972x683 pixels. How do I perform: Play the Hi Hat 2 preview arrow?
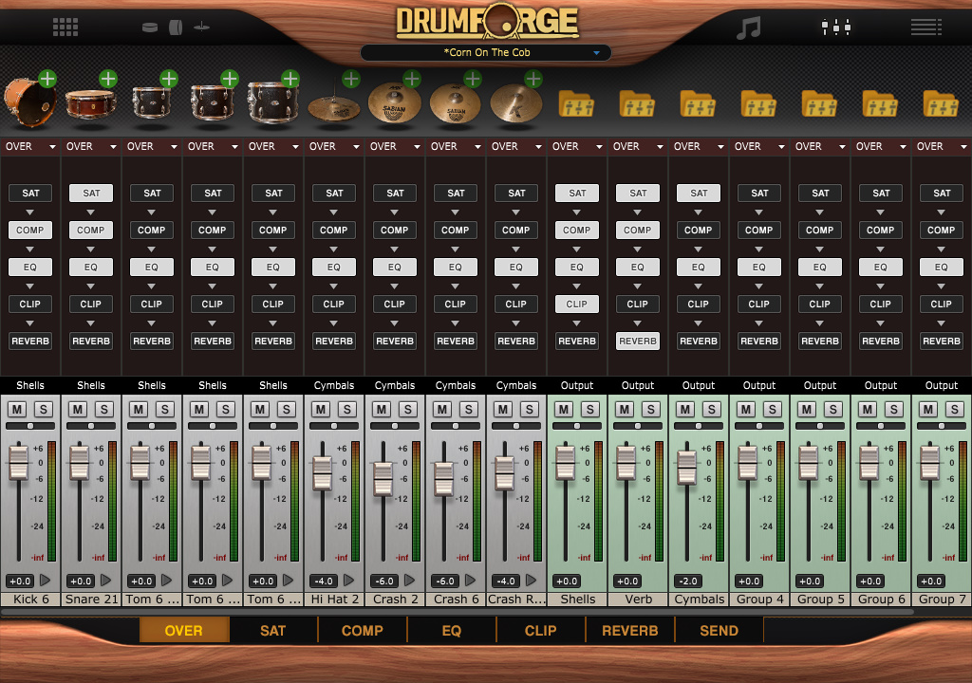click(x=349, y=581)
